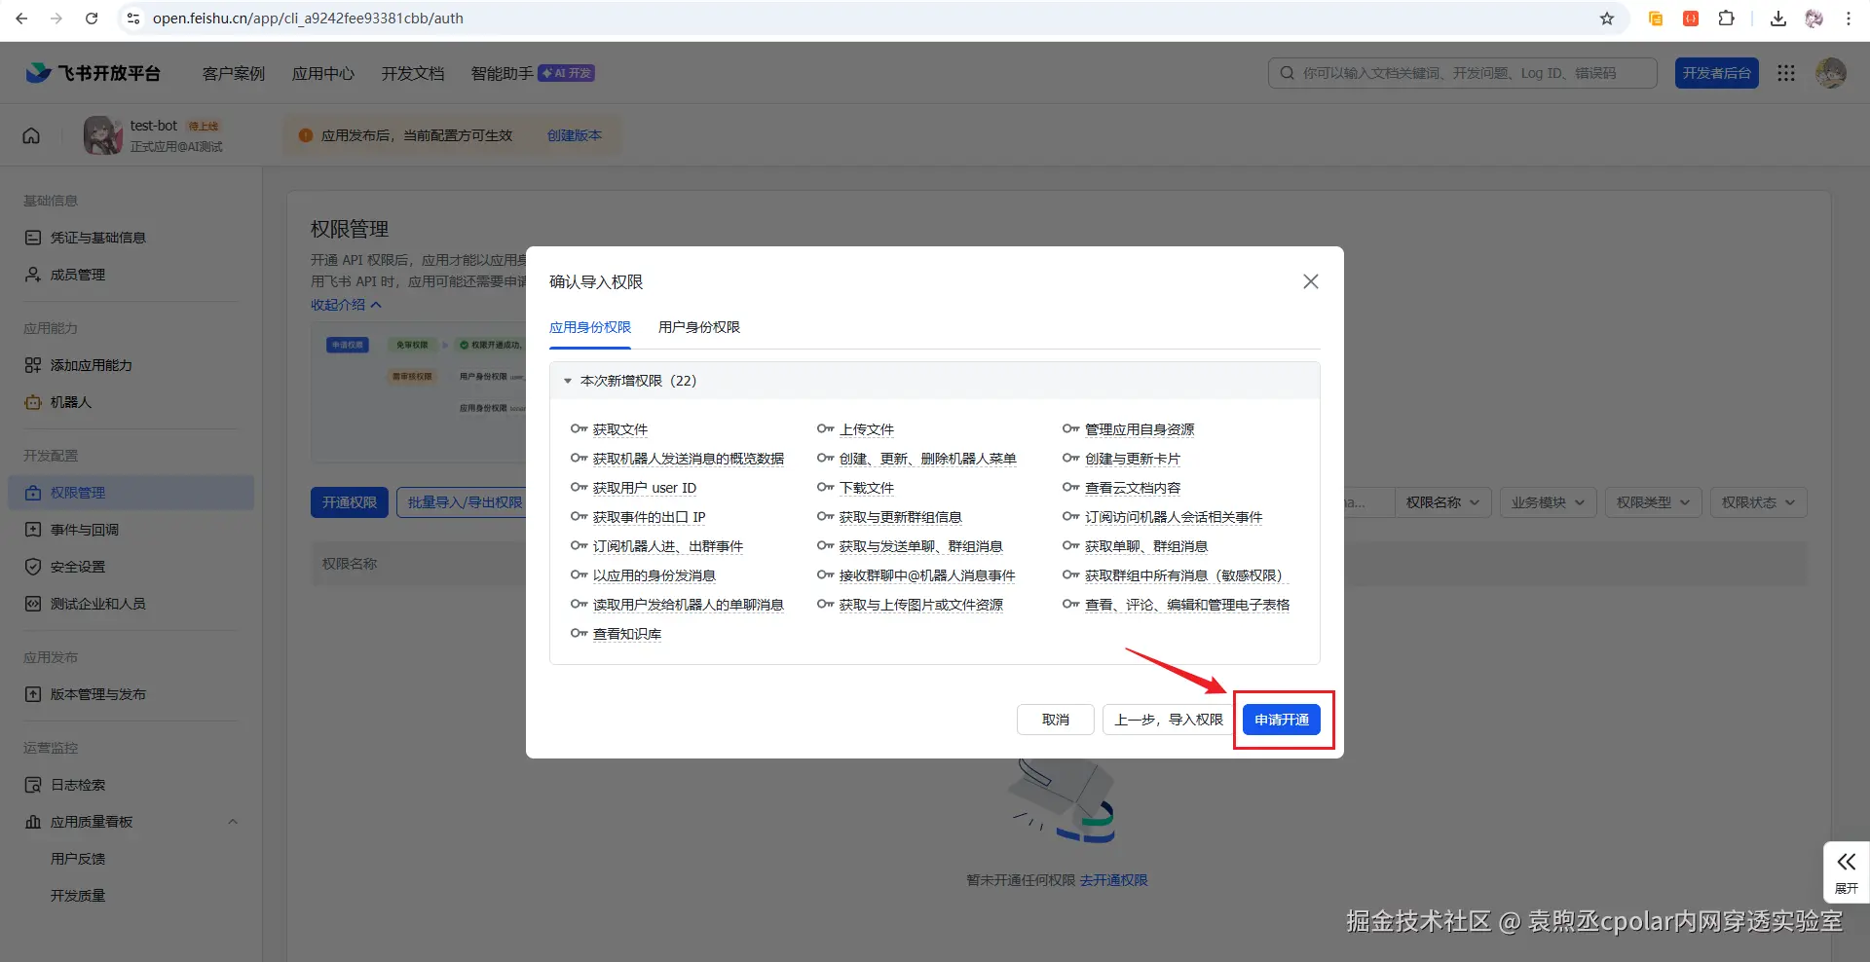Image resolution: width=1870 pixels, height=962 pixels.
Task: Open the 权限类型 dropdown filter
Action: (x=1654, y=502)
